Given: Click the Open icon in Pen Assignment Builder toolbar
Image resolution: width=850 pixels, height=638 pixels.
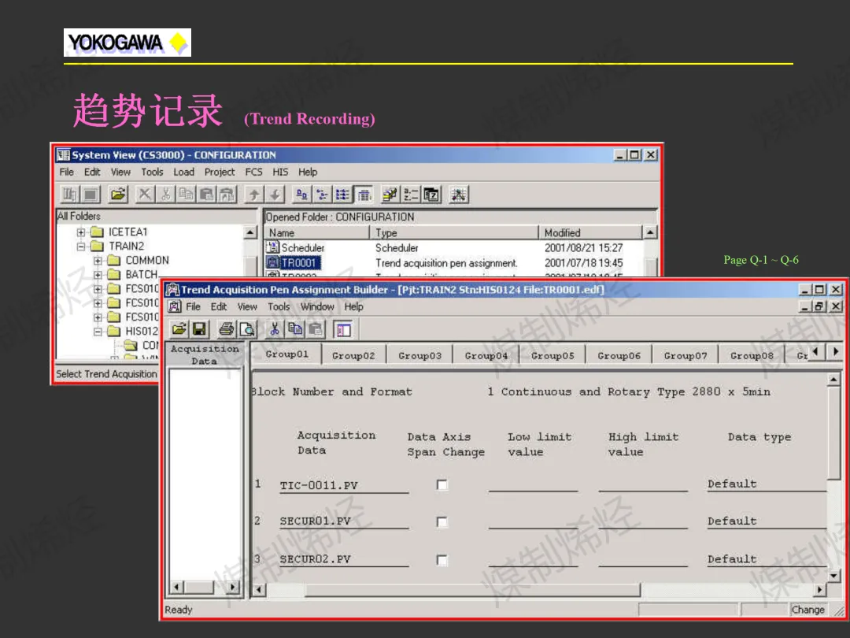Looking at the screenshot, I should [179, 328].
